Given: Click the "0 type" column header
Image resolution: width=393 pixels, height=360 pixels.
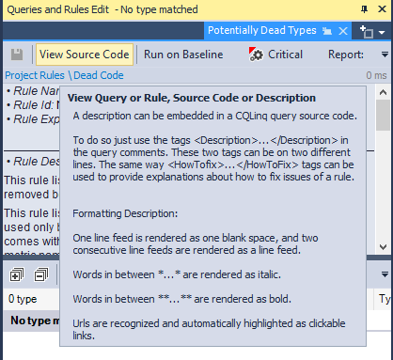Looking at the screenshot, I should [31, 299].
